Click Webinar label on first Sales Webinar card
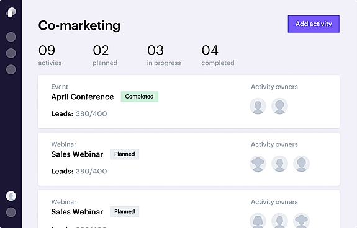The width and height of the screenshot is (357, 228). point(64,144)
